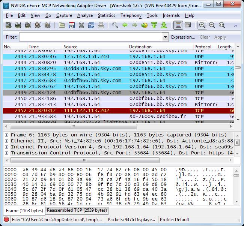
Task: Click the Expression... button
Action: (x=183, y=37)
